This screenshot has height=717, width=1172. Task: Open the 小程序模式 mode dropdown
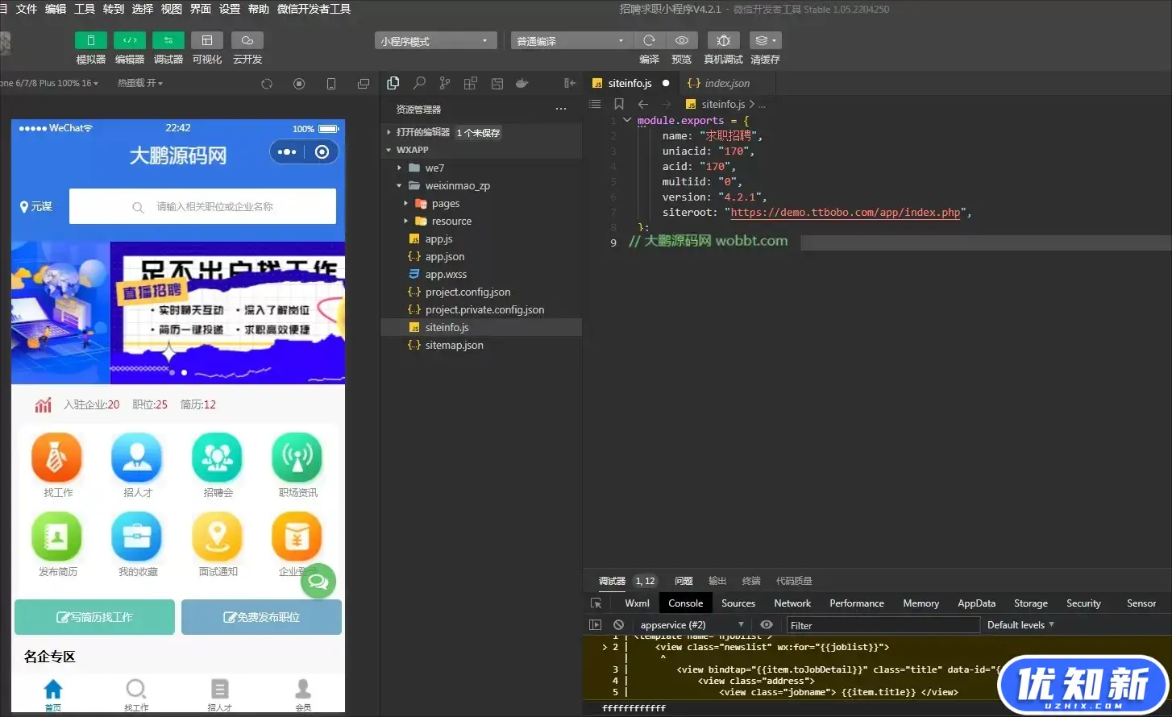point(434,41)
